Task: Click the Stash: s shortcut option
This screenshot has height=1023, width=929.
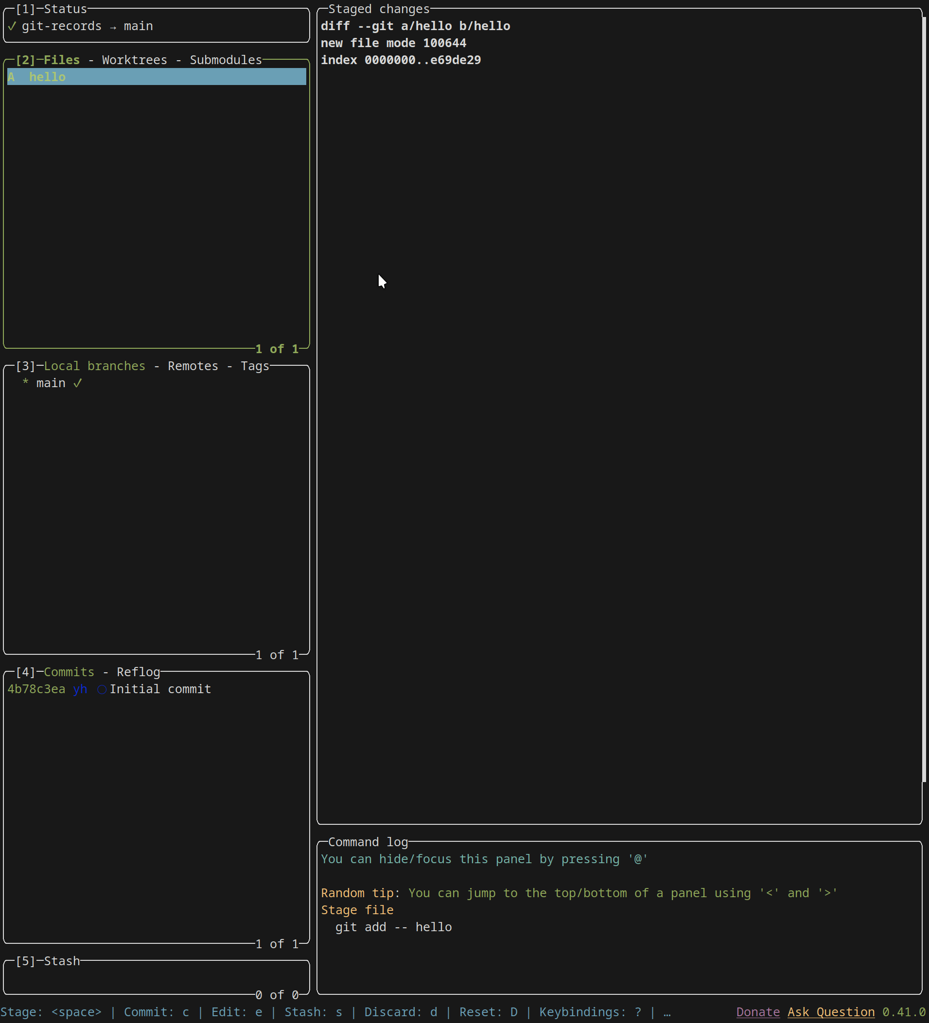Action: pyautogui.click(x=313, y=1012)
